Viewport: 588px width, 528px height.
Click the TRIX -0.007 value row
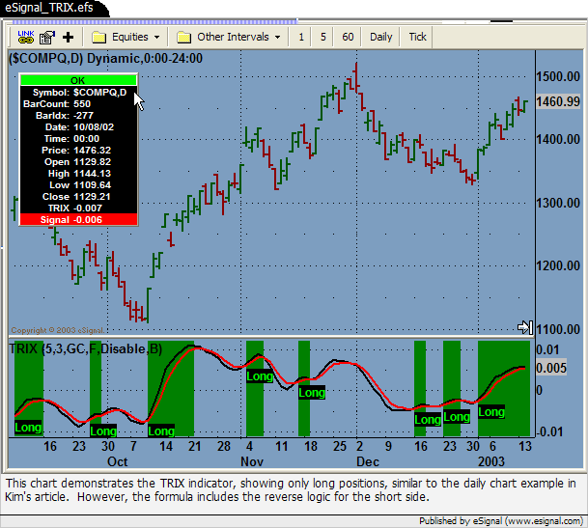coord(78,208)
